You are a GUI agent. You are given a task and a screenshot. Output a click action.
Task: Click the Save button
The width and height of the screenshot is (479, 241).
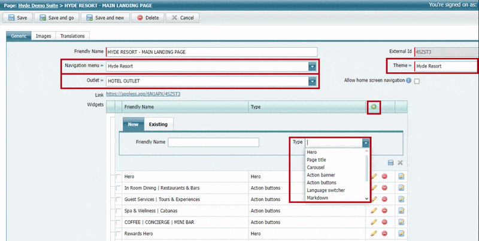coord(18,18)
